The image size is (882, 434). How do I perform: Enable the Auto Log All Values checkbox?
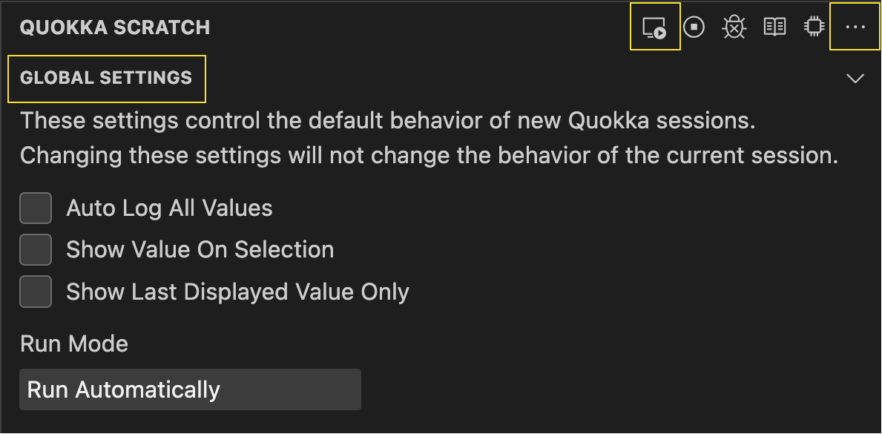[x=36, y=208]
